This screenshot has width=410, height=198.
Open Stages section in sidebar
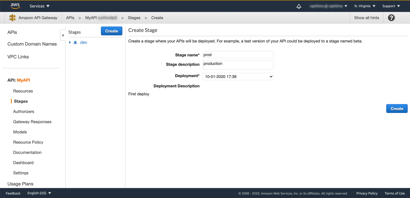[x=21, y=101]
